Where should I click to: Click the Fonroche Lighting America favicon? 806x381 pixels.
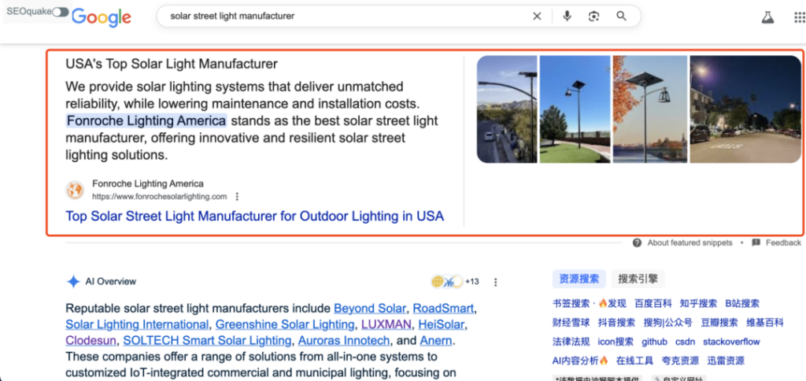click(x=75, y=190)
